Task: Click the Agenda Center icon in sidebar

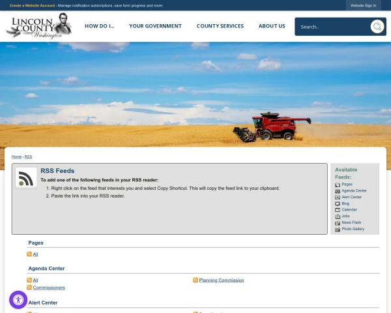Action: pyautogui.click(x=338, y=191)
